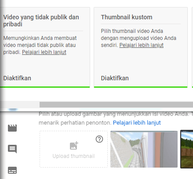Click 'menarik perhatian penonton' text
193x179 pixels.
tap(75, 123)
